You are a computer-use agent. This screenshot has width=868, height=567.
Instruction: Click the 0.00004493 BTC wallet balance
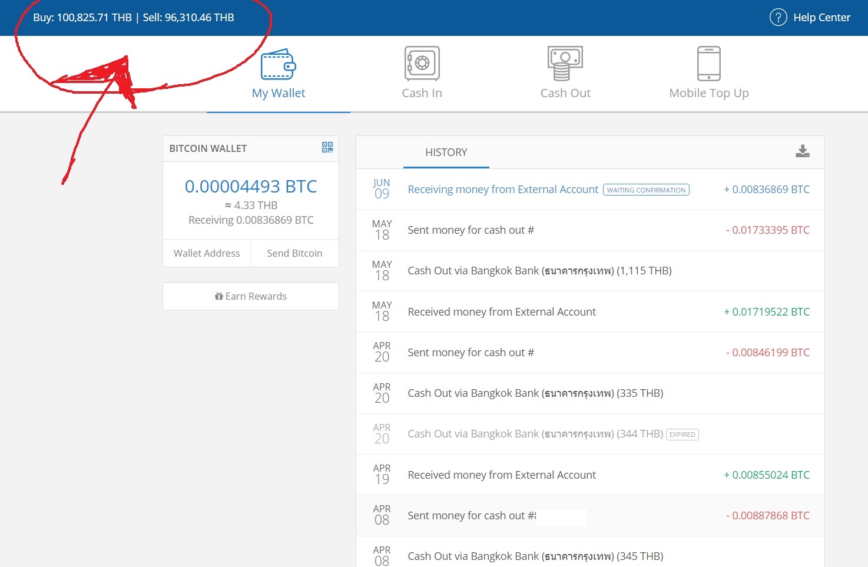point(251,187)
